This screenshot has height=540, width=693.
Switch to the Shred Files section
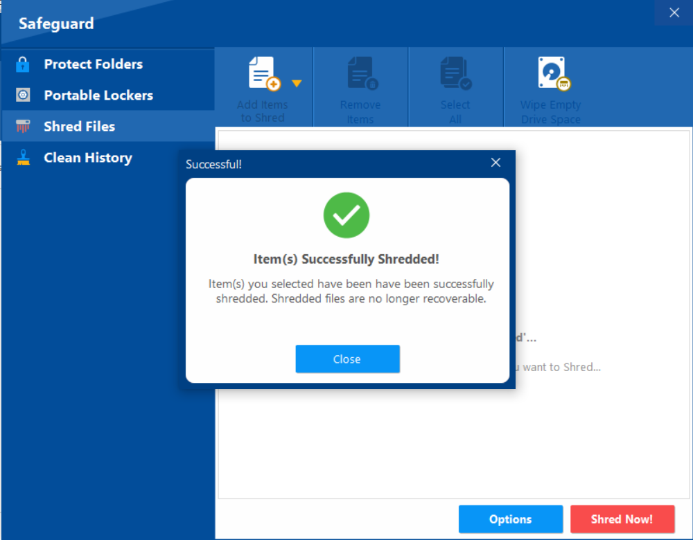click(108, 126)
